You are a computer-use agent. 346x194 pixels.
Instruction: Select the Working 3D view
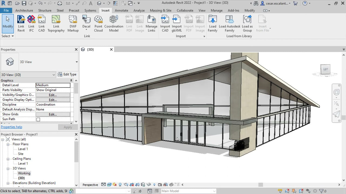click(24, 173)
